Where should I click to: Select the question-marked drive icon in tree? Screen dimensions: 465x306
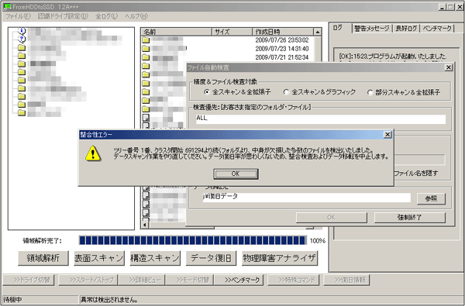click(22, 39)
